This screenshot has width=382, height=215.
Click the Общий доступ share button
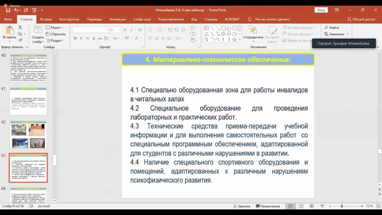click(361, 19)
